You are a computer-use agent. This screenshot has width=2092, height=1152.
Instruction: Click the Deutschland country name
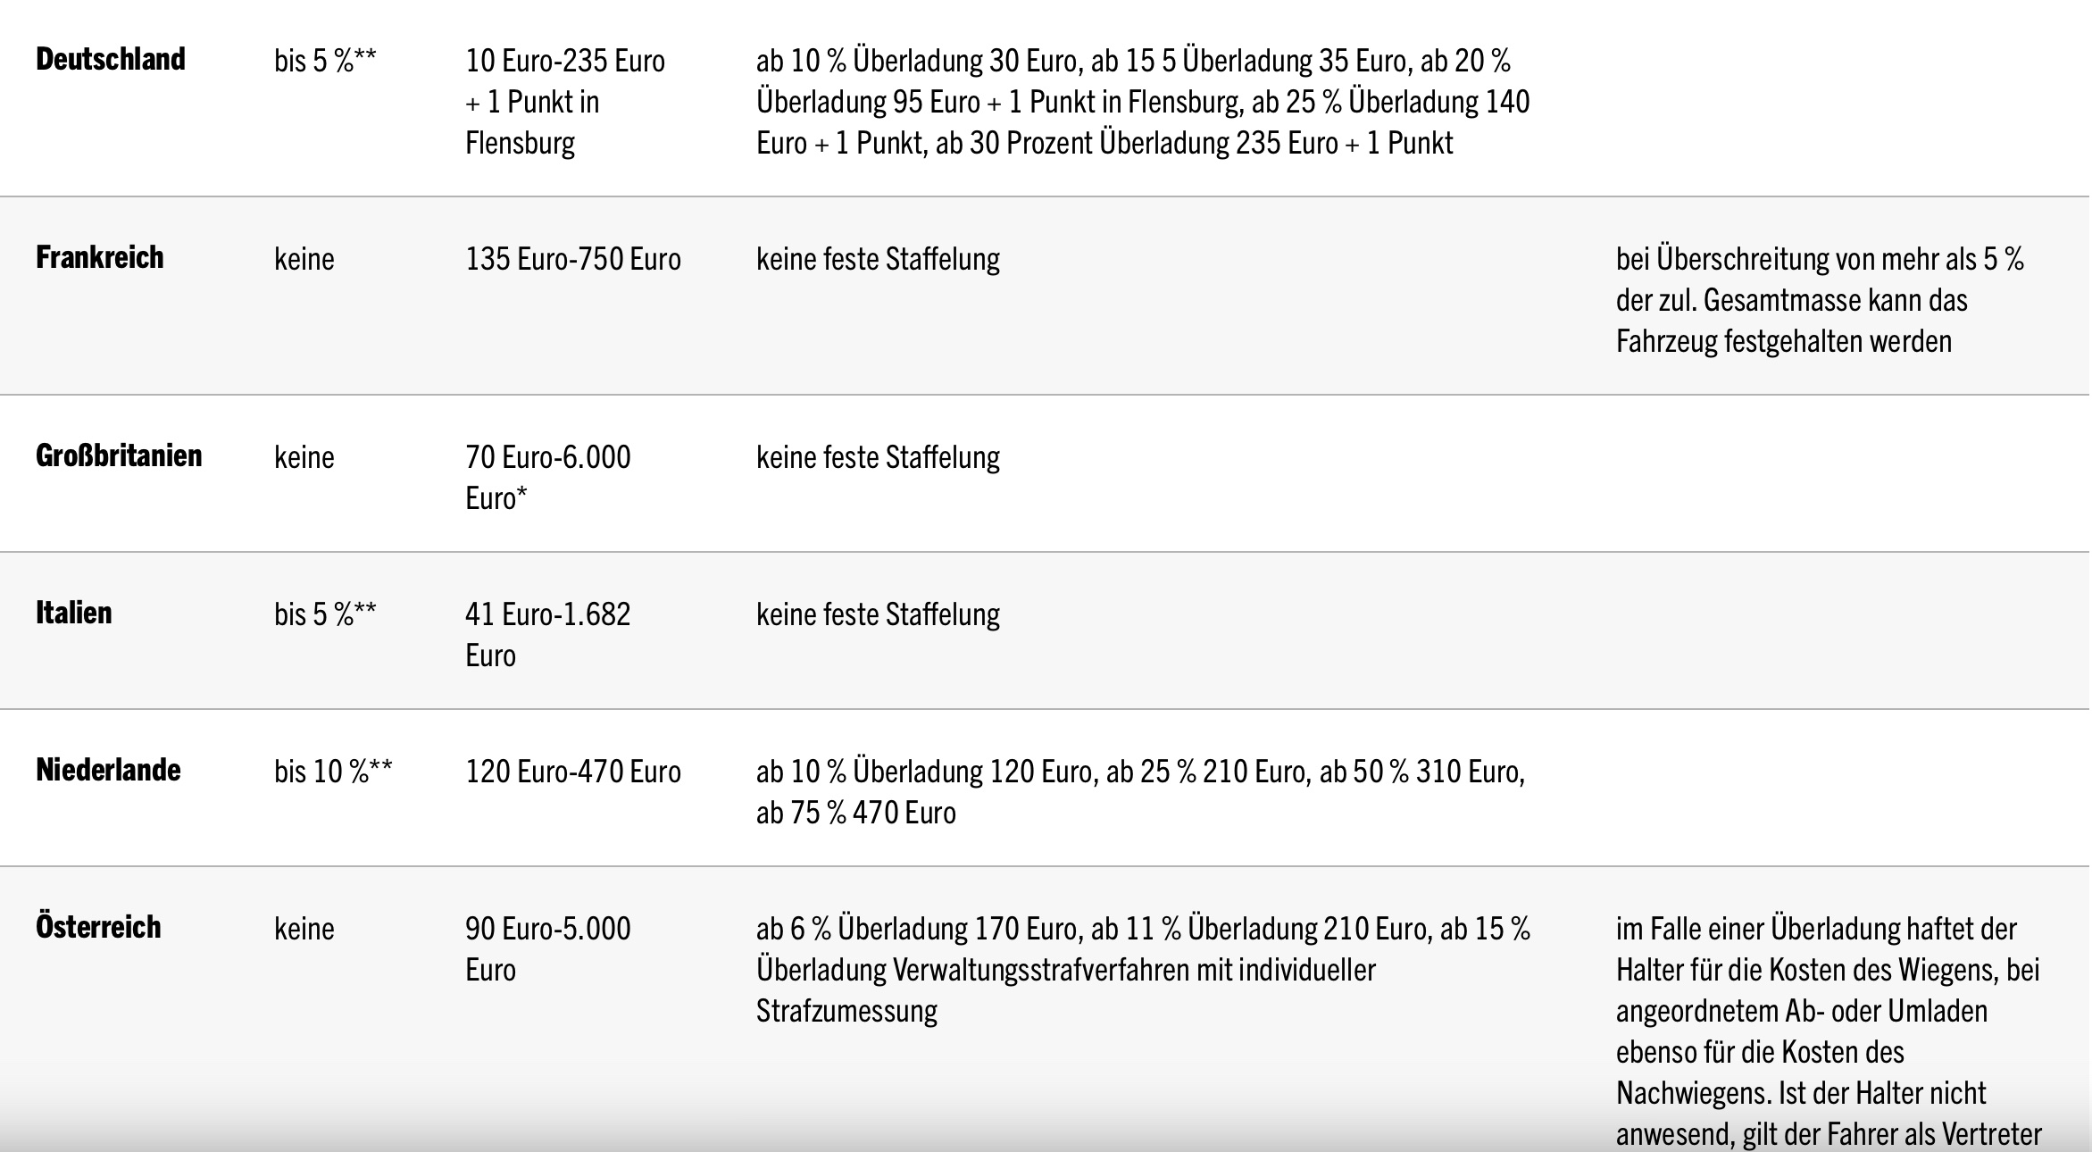(111, 60)
